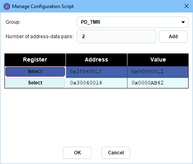Confirm with the OK button
Viewport: 193px width, 164px height.
coord(77,153)
